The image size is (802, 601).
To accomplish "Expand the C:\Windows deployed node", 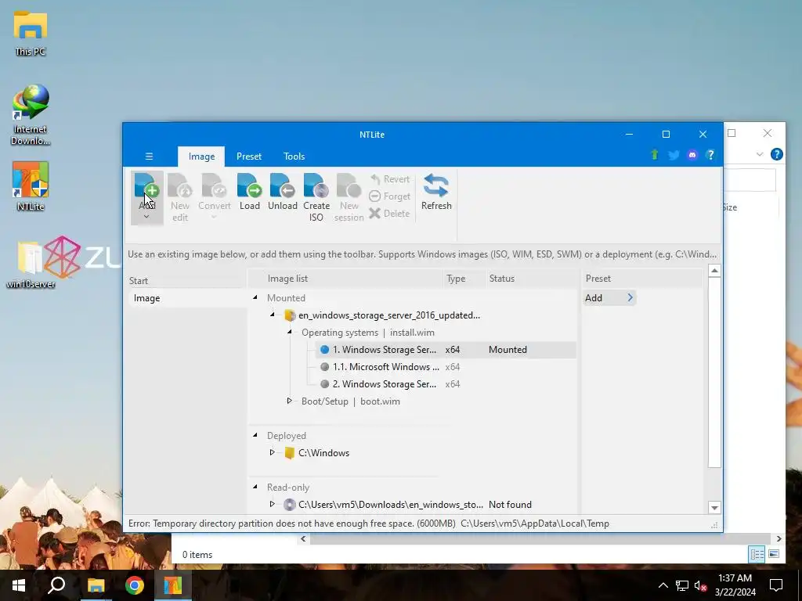I will coord(272,453).
